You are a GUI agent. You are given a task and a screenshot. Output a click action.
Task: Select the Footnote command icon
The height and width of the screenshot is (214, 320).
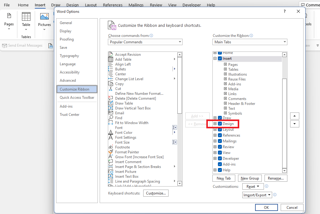[x=111, y=147]
